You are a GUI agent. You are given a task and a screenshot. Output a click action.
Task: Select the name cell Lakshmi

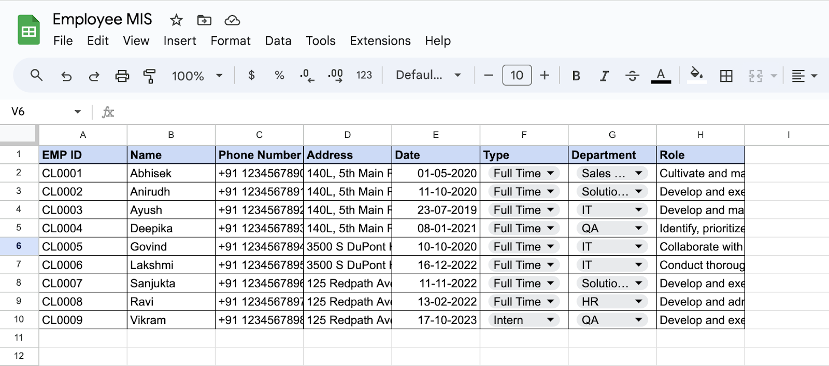point(171,265)
